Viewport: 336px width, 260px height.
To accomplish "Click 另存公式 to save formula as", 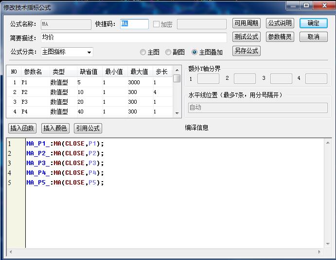I will tap(247, 51).
